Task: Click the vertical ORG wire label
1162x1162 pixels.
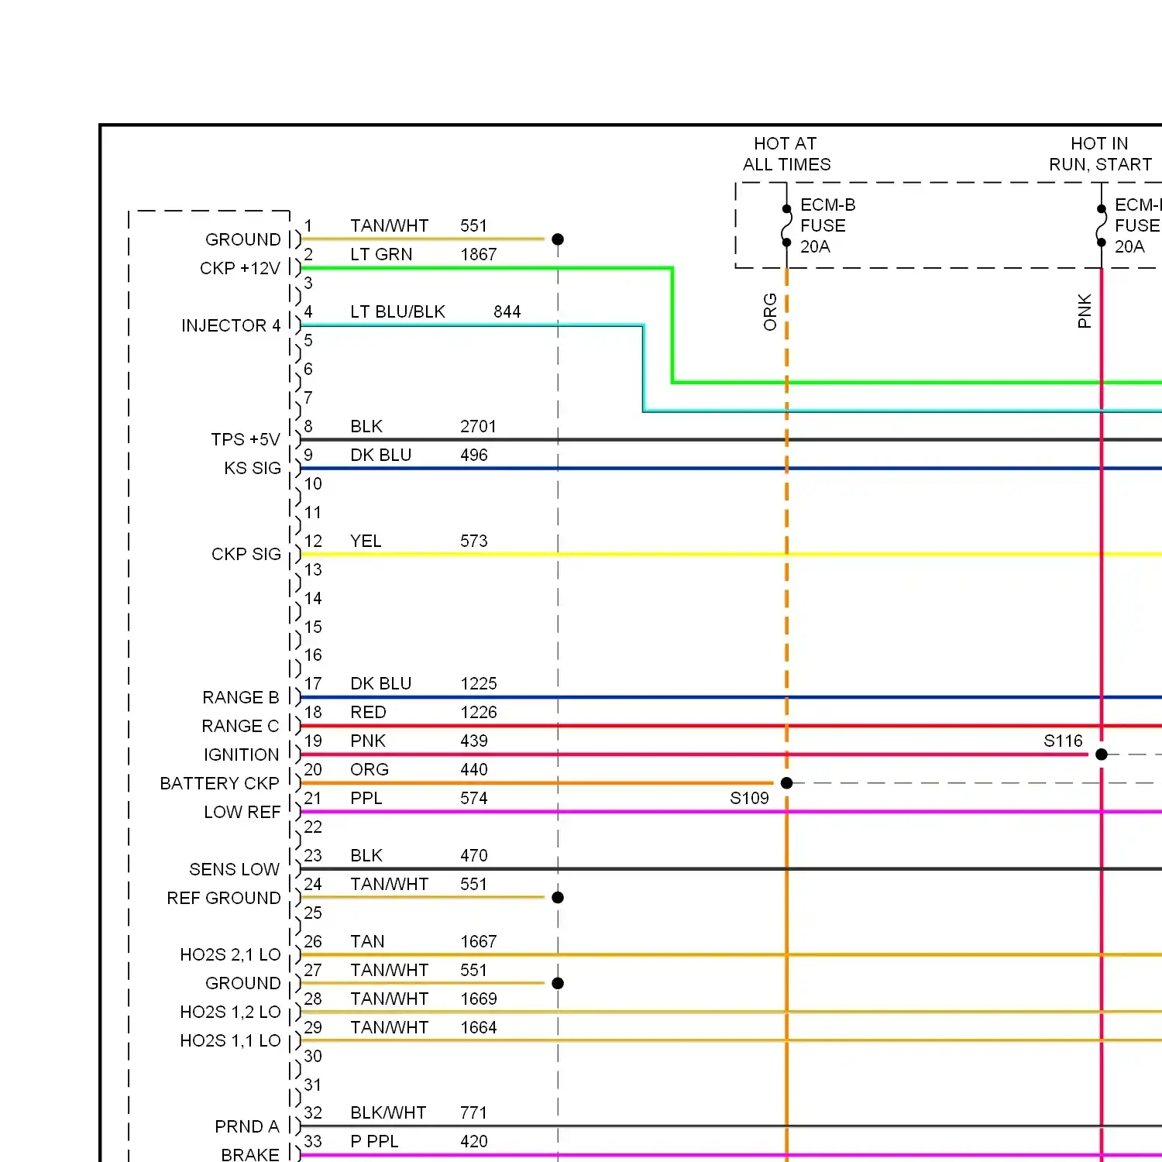Action: tap(770, 312)
